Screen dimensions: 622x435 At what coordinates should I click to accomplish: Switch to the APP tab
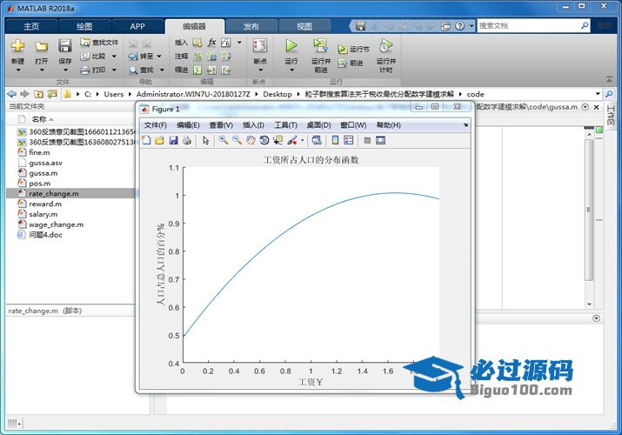coord(137,27)
